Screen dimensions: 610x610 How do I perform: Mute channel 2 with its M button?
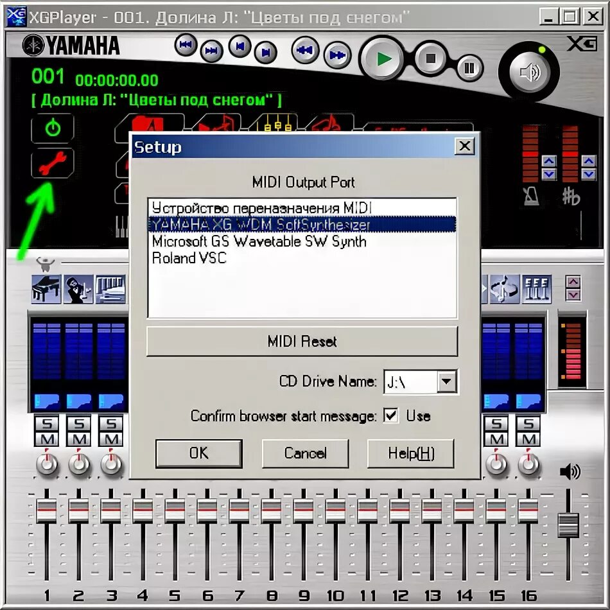[x=79, y=439]
